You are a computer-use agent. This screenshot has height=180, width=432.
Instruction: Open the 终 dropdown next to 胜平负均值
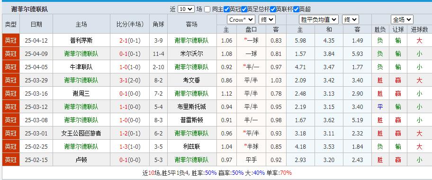(x=350, y=19)
